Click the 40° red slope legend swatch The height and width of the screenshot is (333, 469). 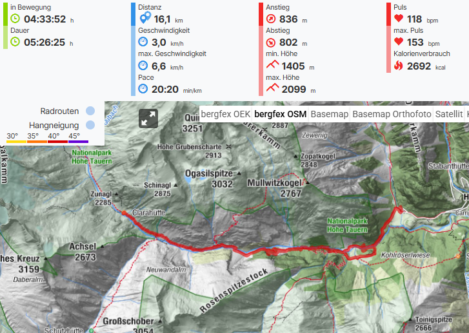click(57, 142)
